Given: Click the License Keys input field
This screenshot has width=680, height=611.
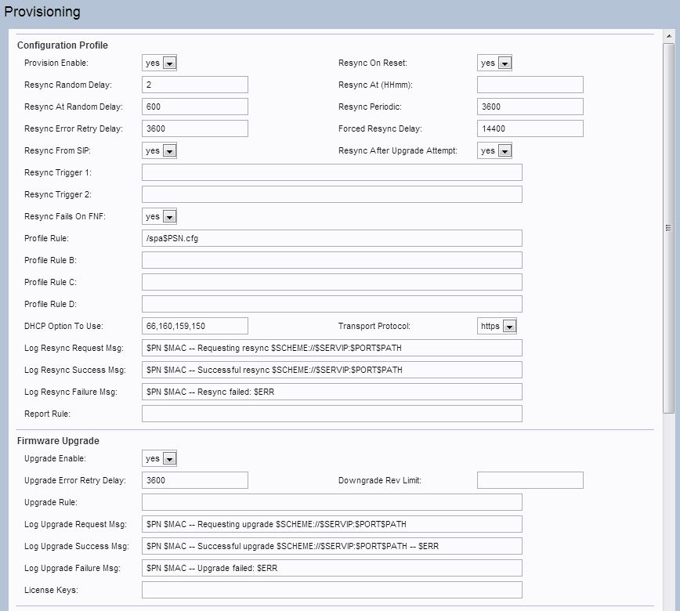Looking at the screenshot, I should [331, 590].
